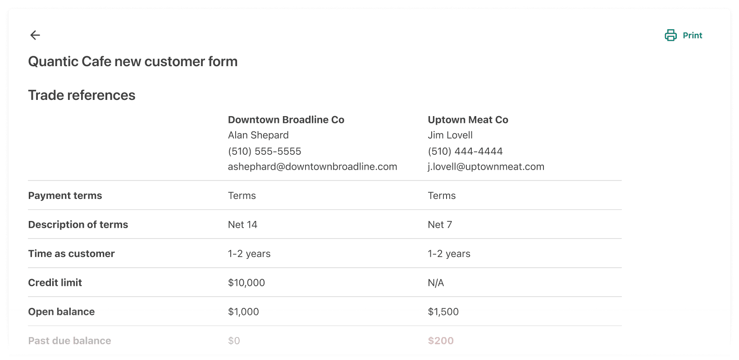This screenshot has height=360, width=739.
Task: Click the Payment terms row label
Action: click(x=65, y=196)
